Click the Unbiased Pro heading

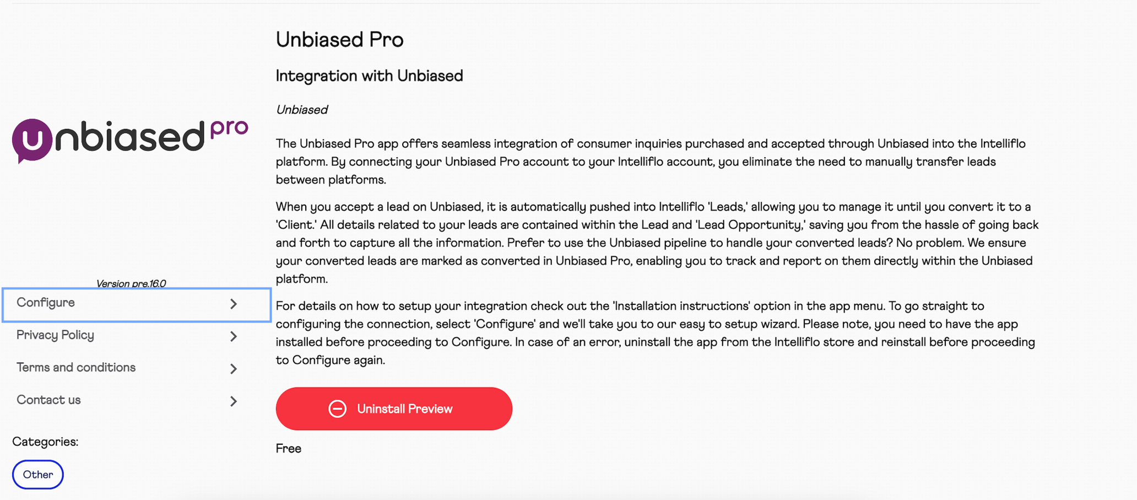[x=339, y=40]
